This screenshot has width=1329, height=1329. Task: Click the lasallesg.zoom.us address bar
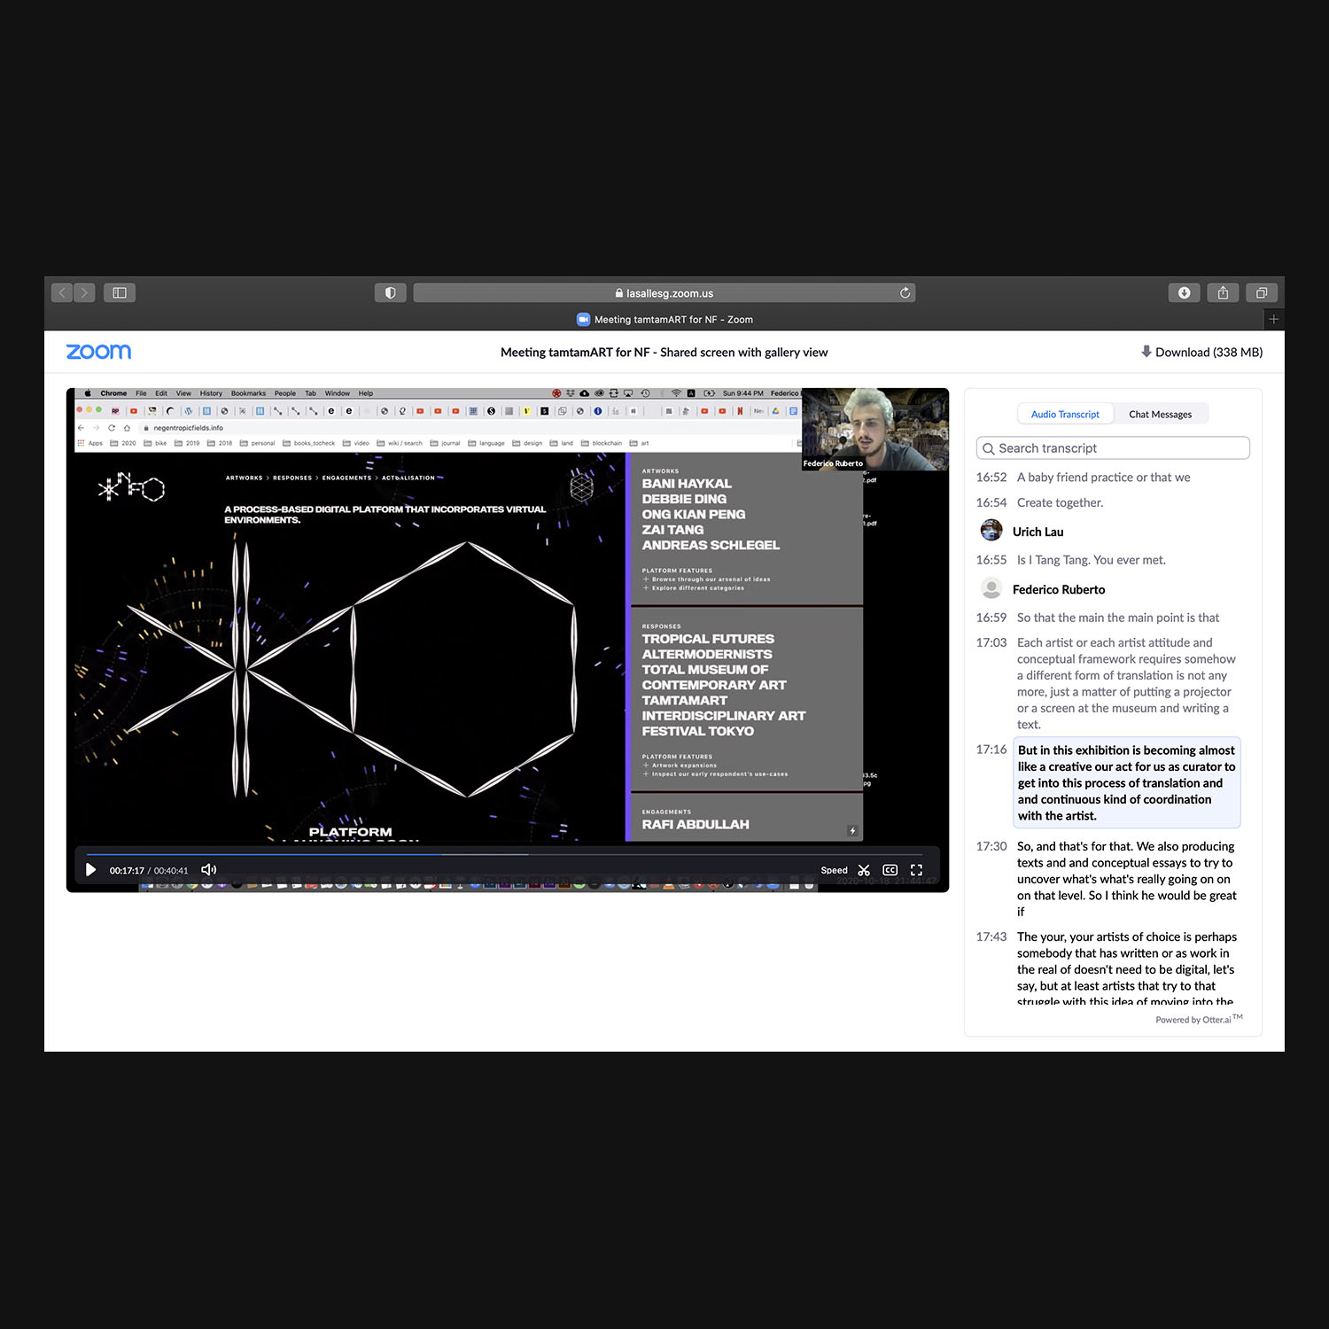pos(664,293)
